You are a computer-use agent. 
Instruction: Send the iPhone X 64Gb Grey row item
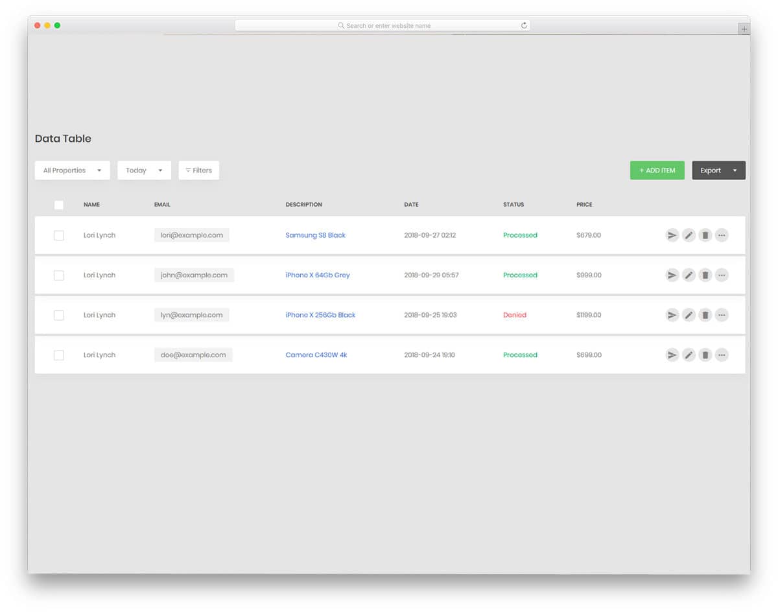[x=672, y=275]
